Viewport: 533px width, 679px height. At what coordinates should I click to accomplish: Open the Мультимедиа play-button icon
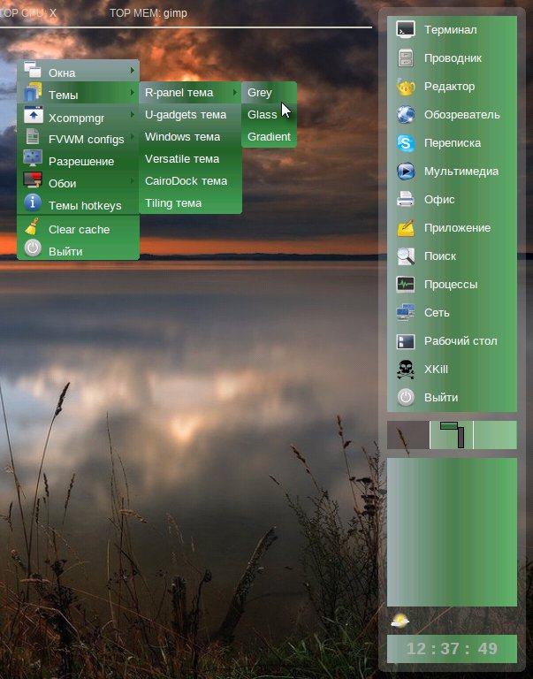pos(406,171)
